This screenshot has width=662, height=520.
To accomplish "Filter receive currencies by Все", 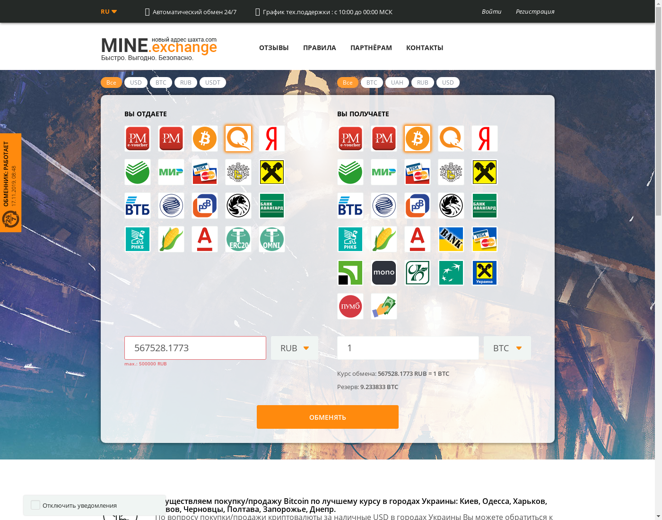I will click(348, 82).
